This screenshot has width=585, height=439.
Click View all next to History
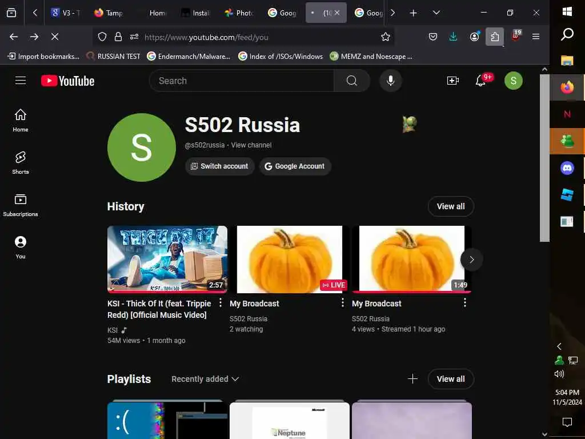pos(451,206)
